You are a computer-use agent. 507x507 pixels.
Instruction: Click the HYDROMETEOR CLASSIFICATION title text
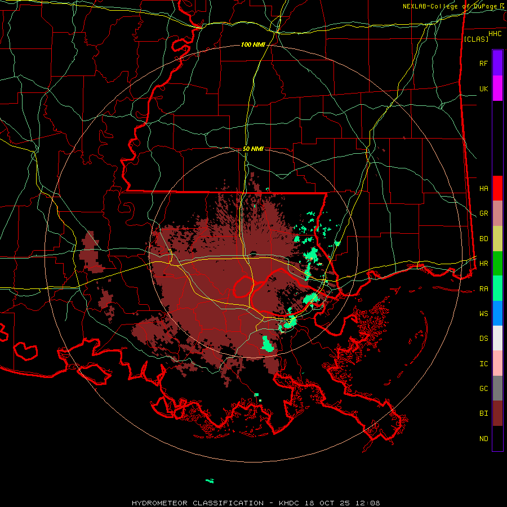[198, 503]
